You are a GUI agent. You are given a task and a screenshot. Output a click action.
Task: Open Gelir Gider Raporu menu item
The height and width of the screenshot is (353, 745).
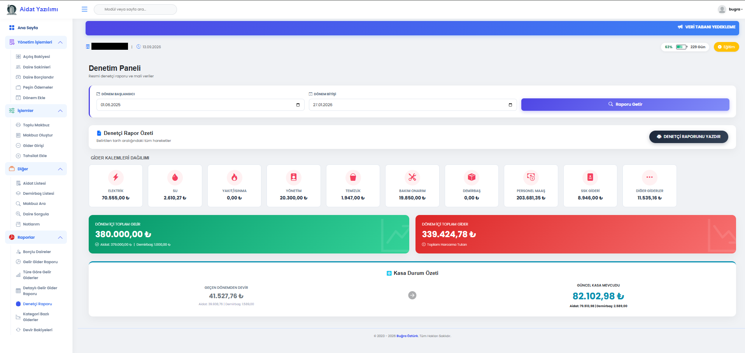tap(40, 262)
